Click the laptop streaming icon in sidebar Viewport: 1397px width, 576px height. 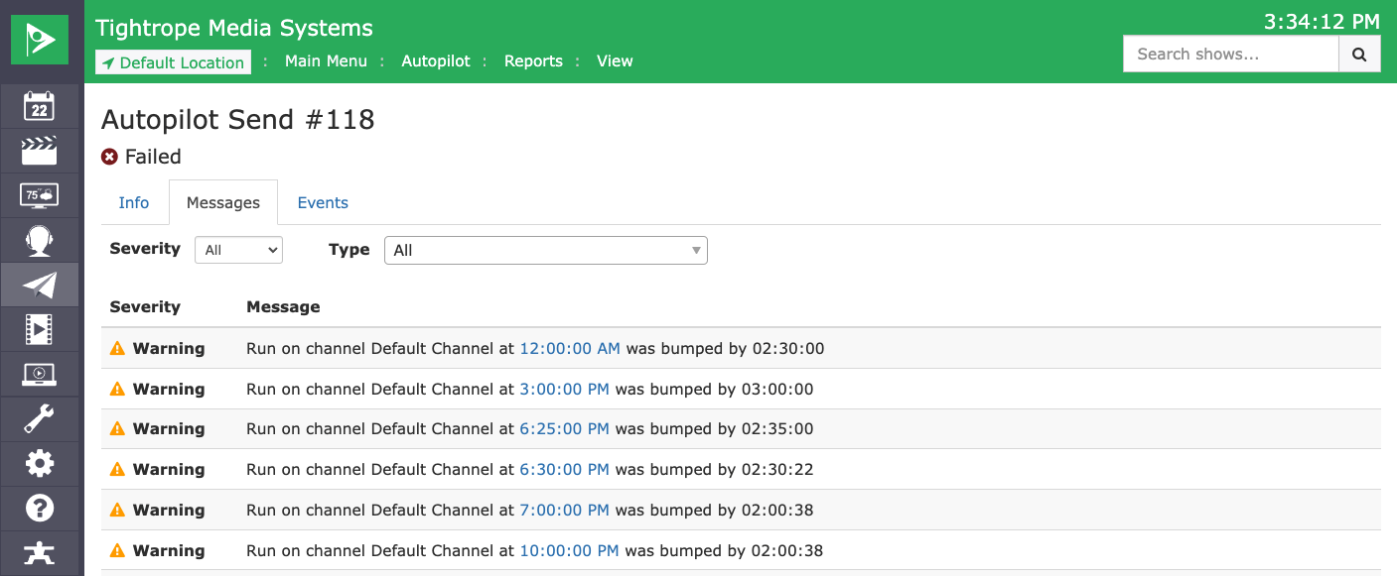coord(39,374)
